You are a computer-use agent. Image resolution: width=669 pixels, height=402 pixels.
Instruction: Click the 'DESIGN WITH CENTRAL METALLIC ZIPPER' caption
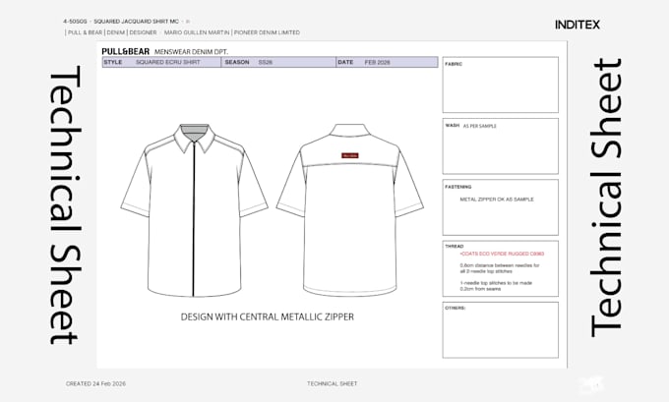[267, 316]
